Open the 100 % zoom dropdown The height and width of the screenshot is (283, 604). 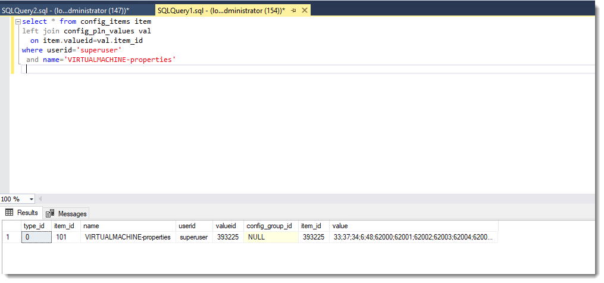pos(32,200)
